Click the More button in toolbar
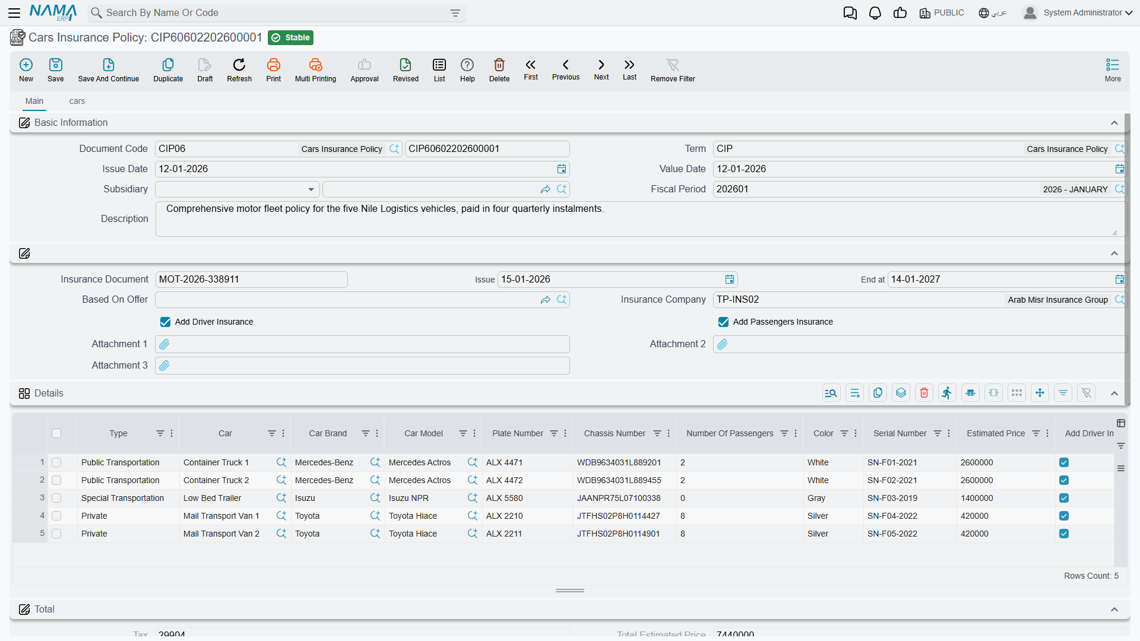 tap(1113, 70)
